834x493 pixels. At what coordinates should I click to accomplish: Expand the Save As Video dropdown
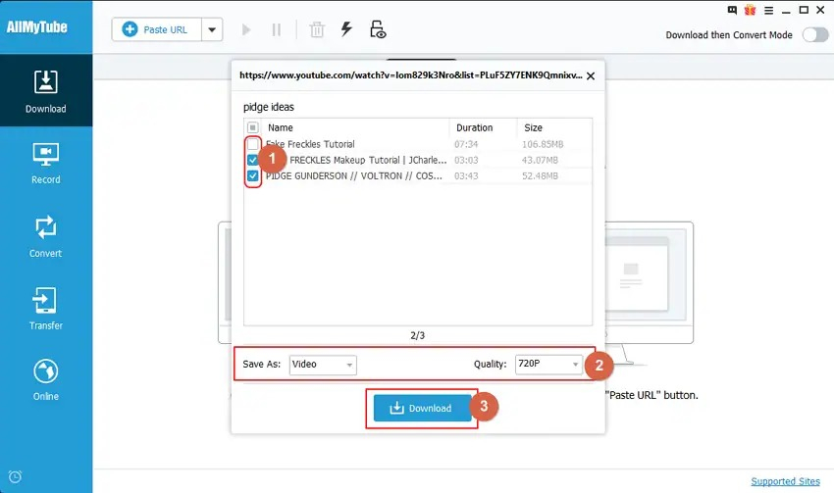coord(323,365)
